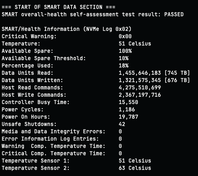
Task: Click Available Spare Threshold 10% value
Action: [124, 58]
